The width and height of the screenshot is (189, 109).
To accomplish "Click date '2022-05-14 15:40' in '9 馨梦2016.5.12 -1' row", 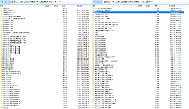I will point(83,10).
